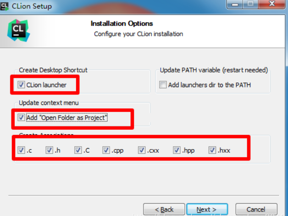Viewport: 288px width, 216px height.
Task: Close the CLion Setup window
Action: coord(271,4)
